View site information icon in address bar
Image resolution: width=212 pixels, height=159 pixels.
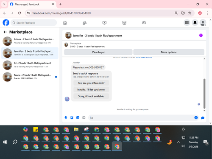tap(28, 13)
